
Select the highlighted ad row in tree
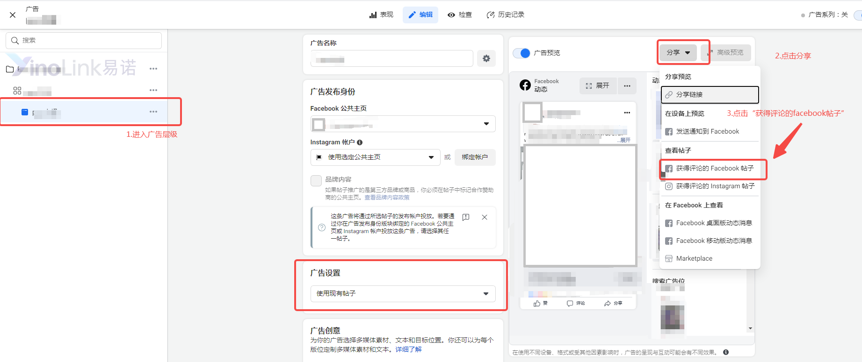click(x=84, y=112)
